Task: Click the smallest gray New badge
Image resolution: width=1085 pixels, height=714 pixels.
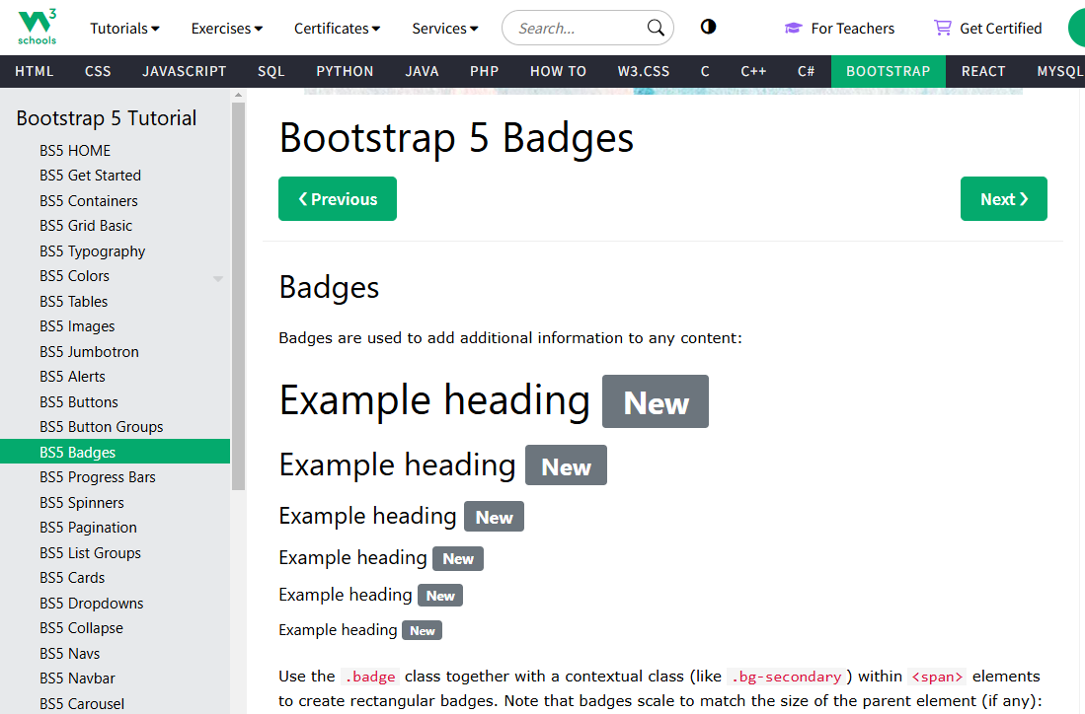Action: coord(423,630)
